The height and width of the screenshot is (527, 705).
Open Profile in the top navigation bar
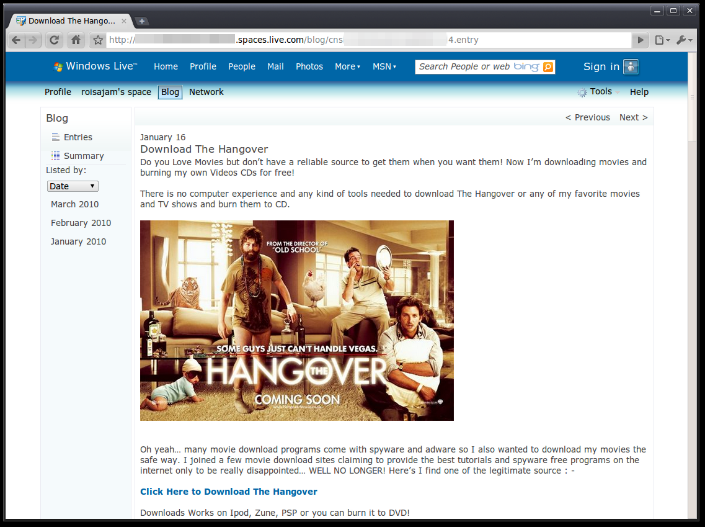point(203,66)
